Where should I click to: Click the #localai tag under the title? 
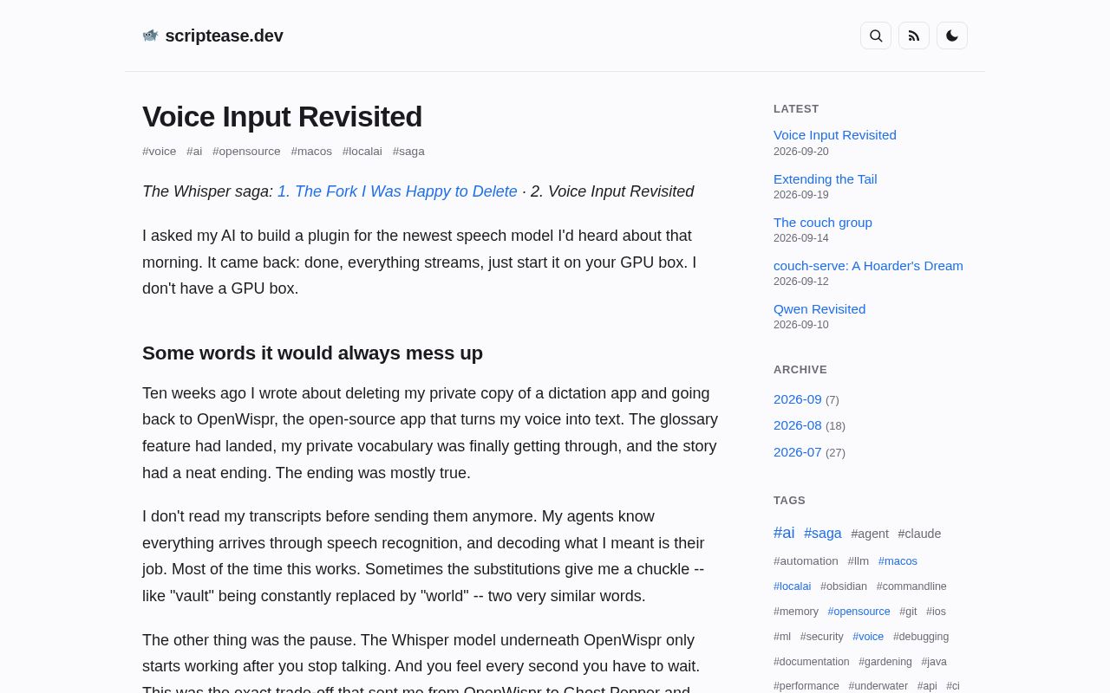click(x=362, y=152)
